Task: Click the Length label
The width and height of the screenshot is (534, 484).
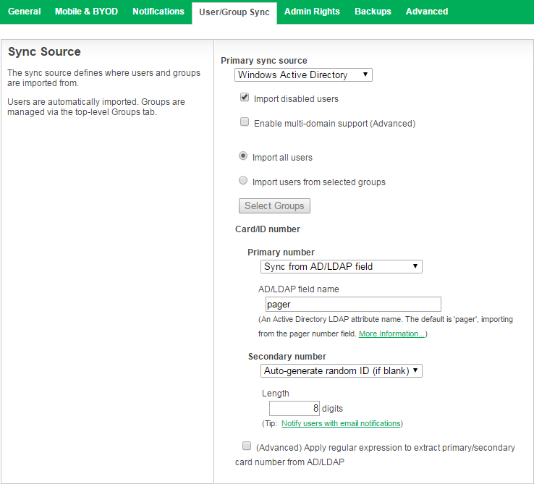Action: point(275,394)
